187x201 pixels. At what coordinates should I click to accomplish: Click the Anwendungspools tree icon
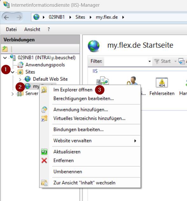(x=20, y=65)
